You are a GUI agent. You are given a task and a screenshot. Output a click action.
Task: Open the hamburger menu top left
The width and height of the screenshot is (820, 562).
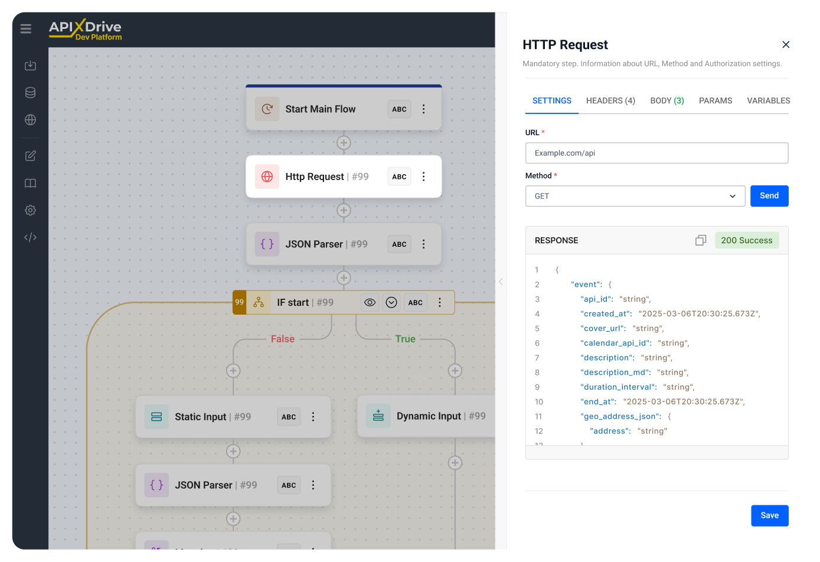25,28
